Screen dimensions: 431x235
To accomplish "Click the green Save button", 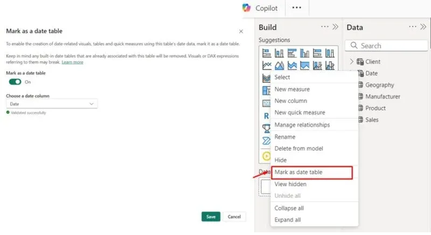I will 211,217.
